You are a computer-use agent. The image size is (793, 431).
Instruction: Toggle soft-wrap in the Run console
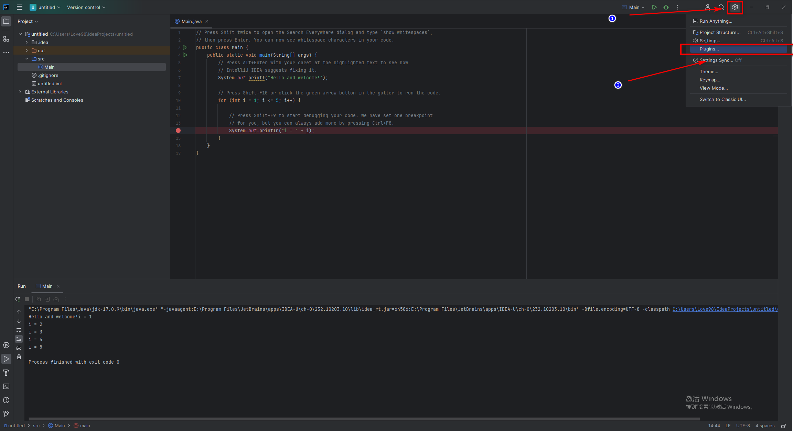[19, 330]
